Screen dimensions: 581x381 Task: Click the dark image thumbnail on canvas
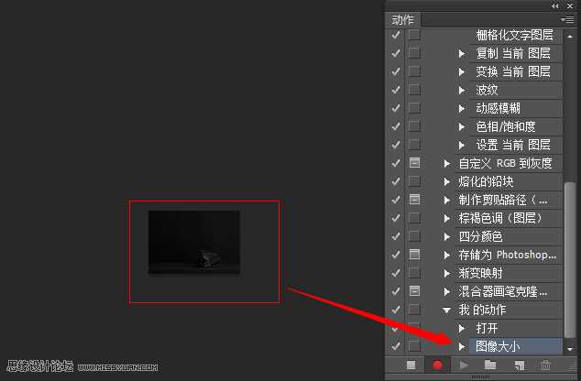[x=194, y=242]
